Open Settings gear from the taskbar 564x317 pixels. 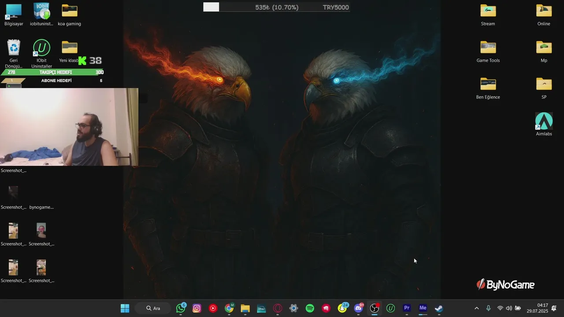[294, 308]
